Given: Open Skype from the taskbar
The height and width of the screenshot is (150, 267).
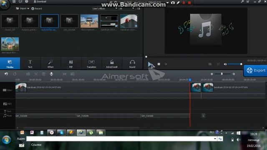Looking at the screenshot, I should pos(61,132).
